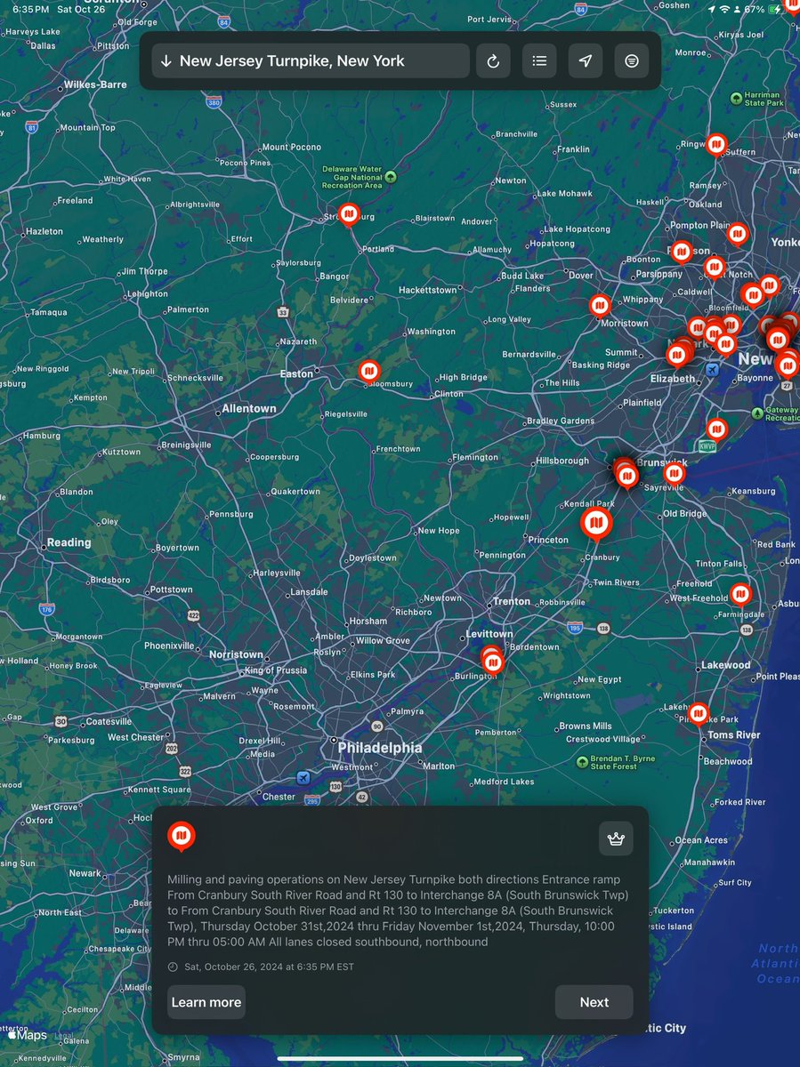Tap the Wi-Fi status indicator
This screenshot has width=800, height=1067.
point(724,9)
